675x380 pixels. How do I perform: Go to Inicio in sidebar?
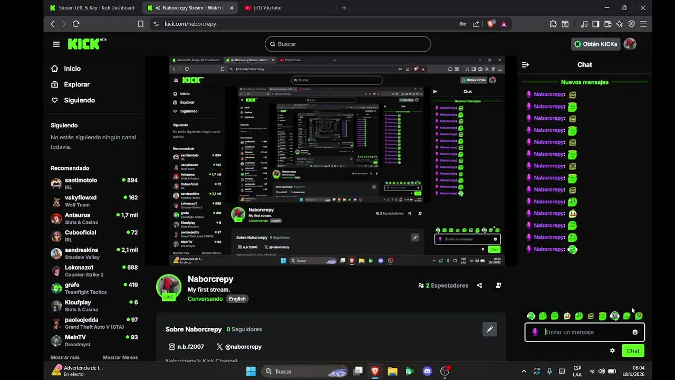tap(72, 69)
